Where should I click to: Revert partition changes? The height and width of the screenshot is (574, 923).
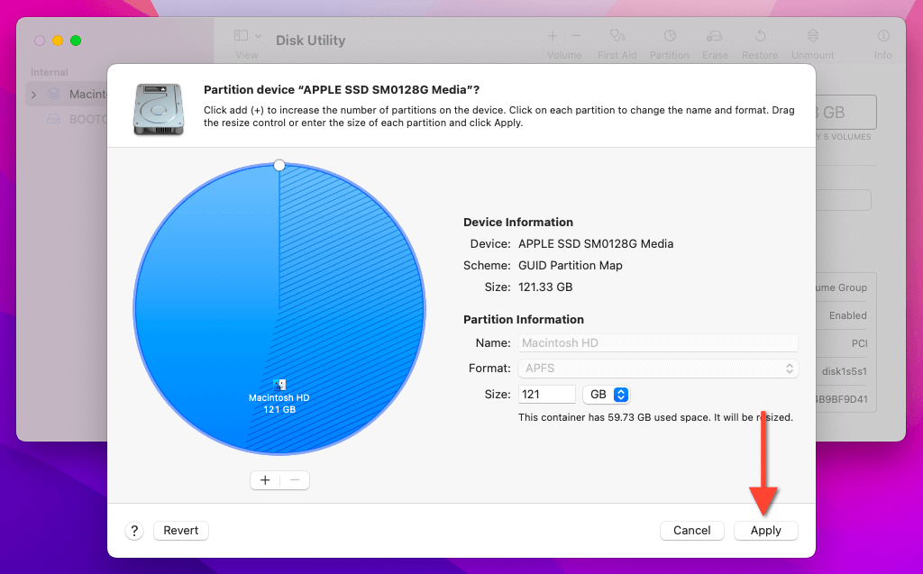point(180,531)
